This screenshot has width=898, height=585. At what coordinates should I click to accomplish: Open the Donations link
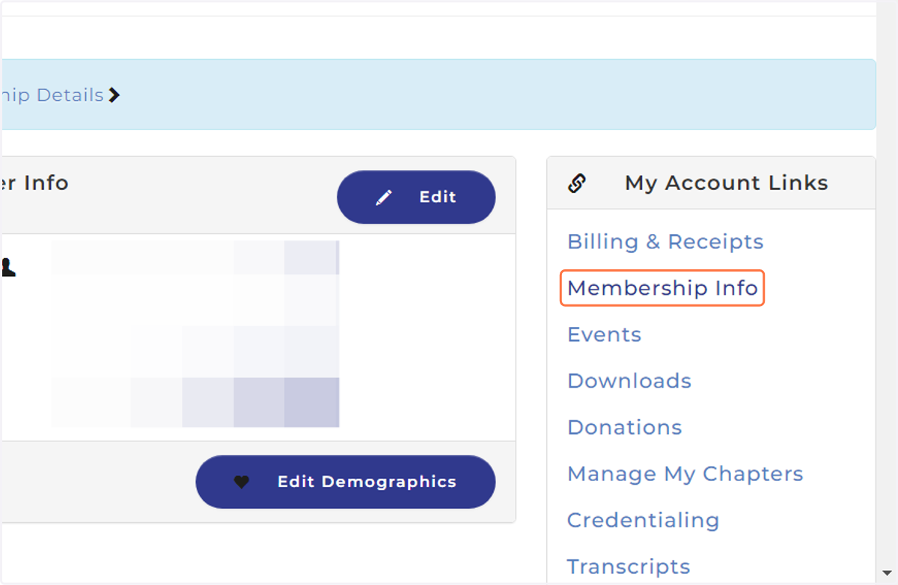[x=625, y=427]
